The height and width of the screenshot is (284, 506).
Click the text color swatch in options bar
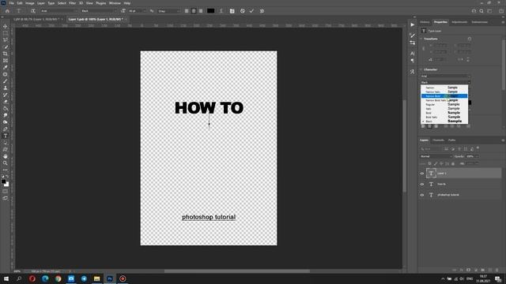coord(210,11)
